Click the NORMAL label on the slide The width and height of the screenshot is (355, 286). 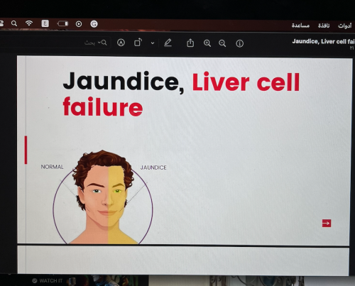pos(52,167)
